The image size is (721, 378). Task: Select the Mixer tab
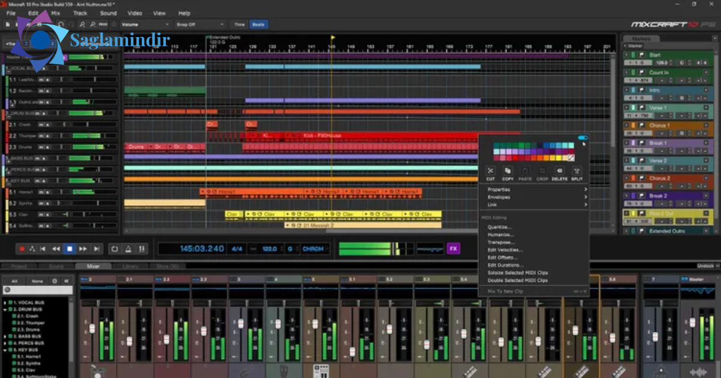point(93,266)
